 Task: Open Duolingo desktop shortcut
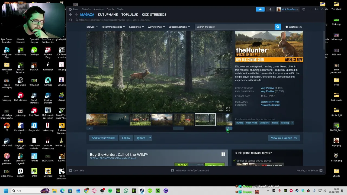click(x=34, y=51)
